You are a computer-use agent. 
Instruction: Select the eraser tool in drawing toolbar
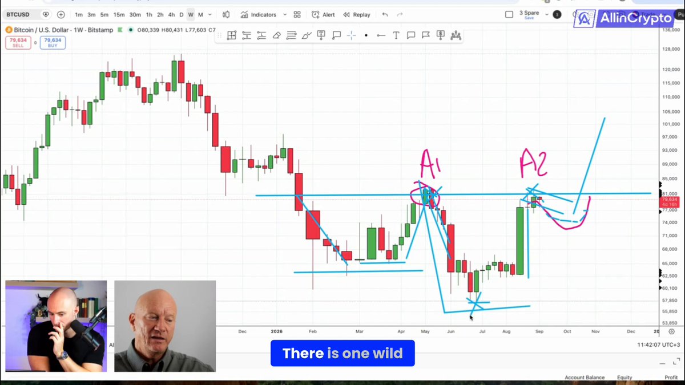click(x=276, y=35)
